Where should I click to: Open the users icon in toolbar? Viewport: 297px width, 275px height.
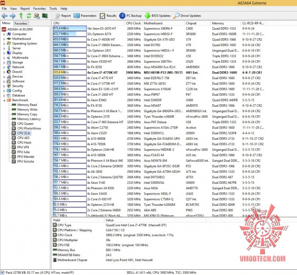(37, 16)
